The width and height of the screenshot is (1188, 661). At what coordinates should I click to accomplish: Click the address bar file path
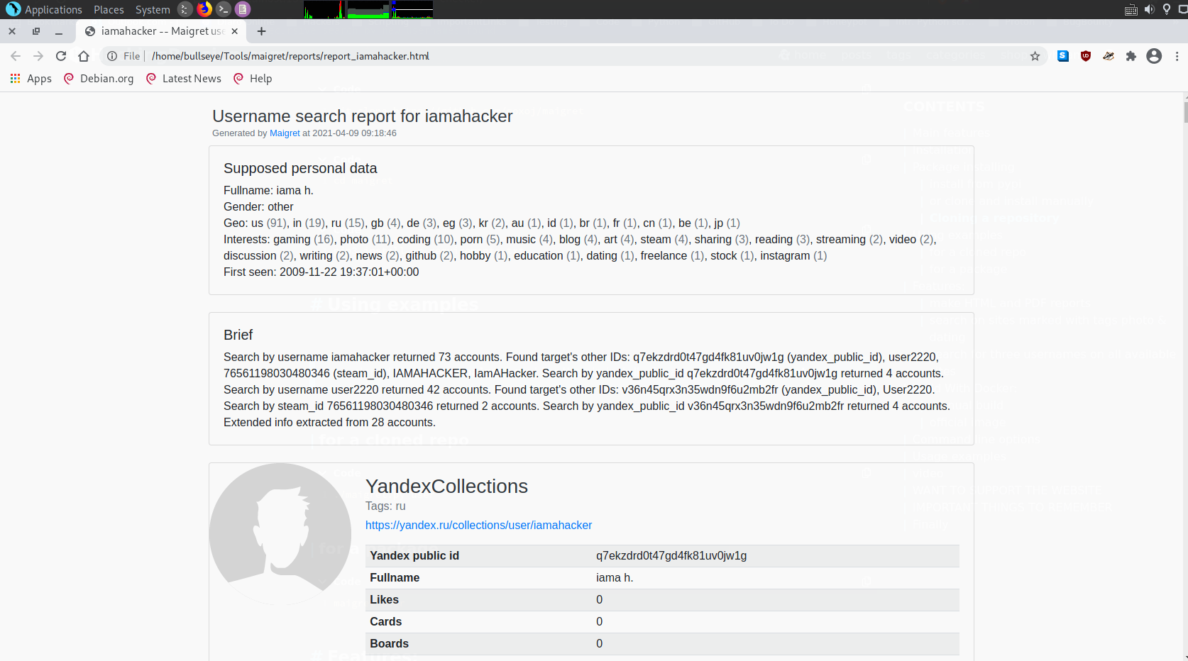coord(290,56)
